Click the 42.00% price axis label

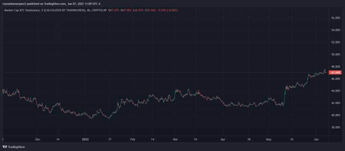(335, 103)
